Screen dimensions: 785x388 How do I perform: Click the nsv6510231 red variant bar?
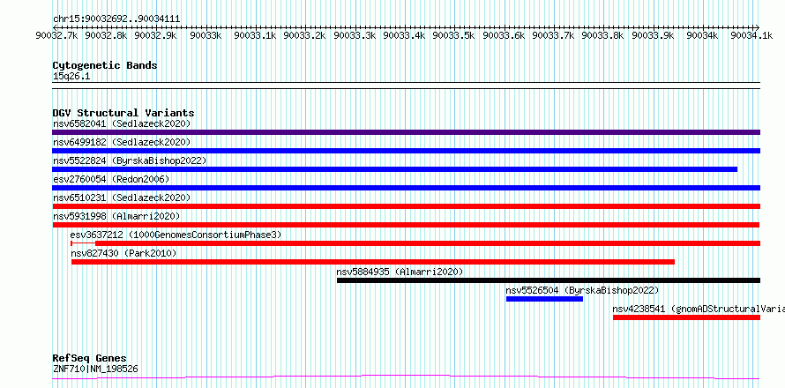pos(406,206)
